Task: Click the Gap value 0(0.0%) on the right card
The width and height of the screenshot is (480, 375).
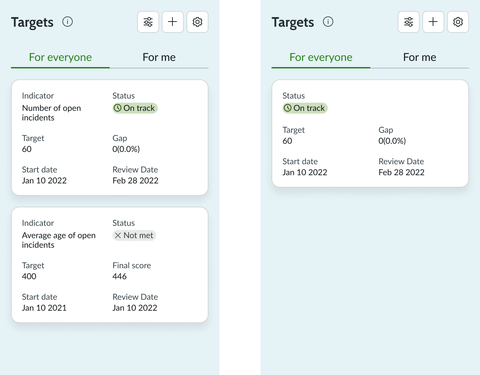Action: pyautogui.click(x=392, y=141)
